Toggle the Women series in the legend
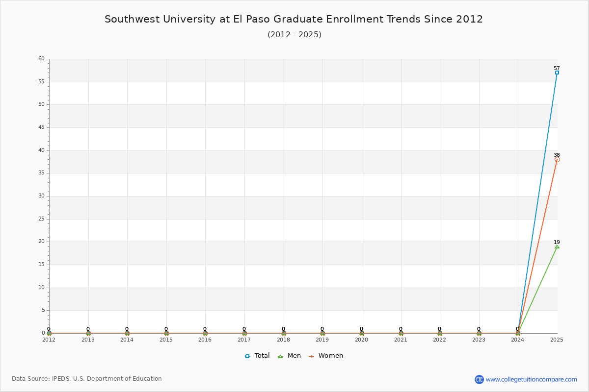 pyautogui.click(x=325, y=356)
